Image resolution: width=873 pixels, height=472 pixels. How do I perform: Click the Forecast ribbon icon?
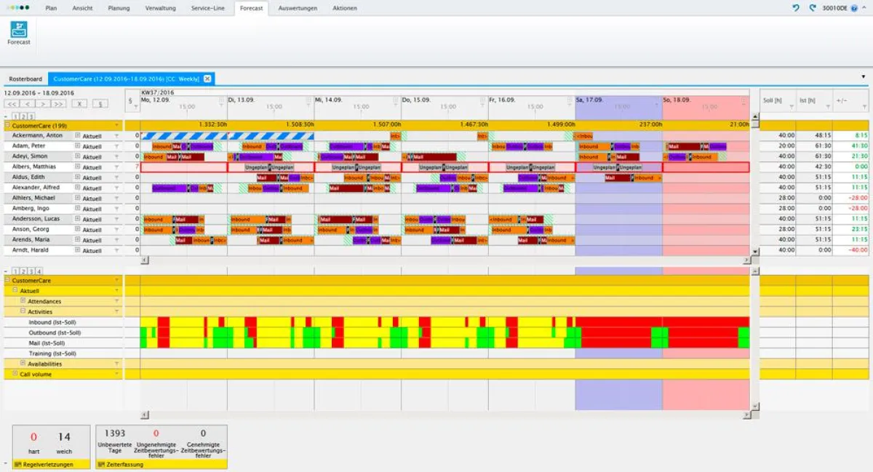19,30
